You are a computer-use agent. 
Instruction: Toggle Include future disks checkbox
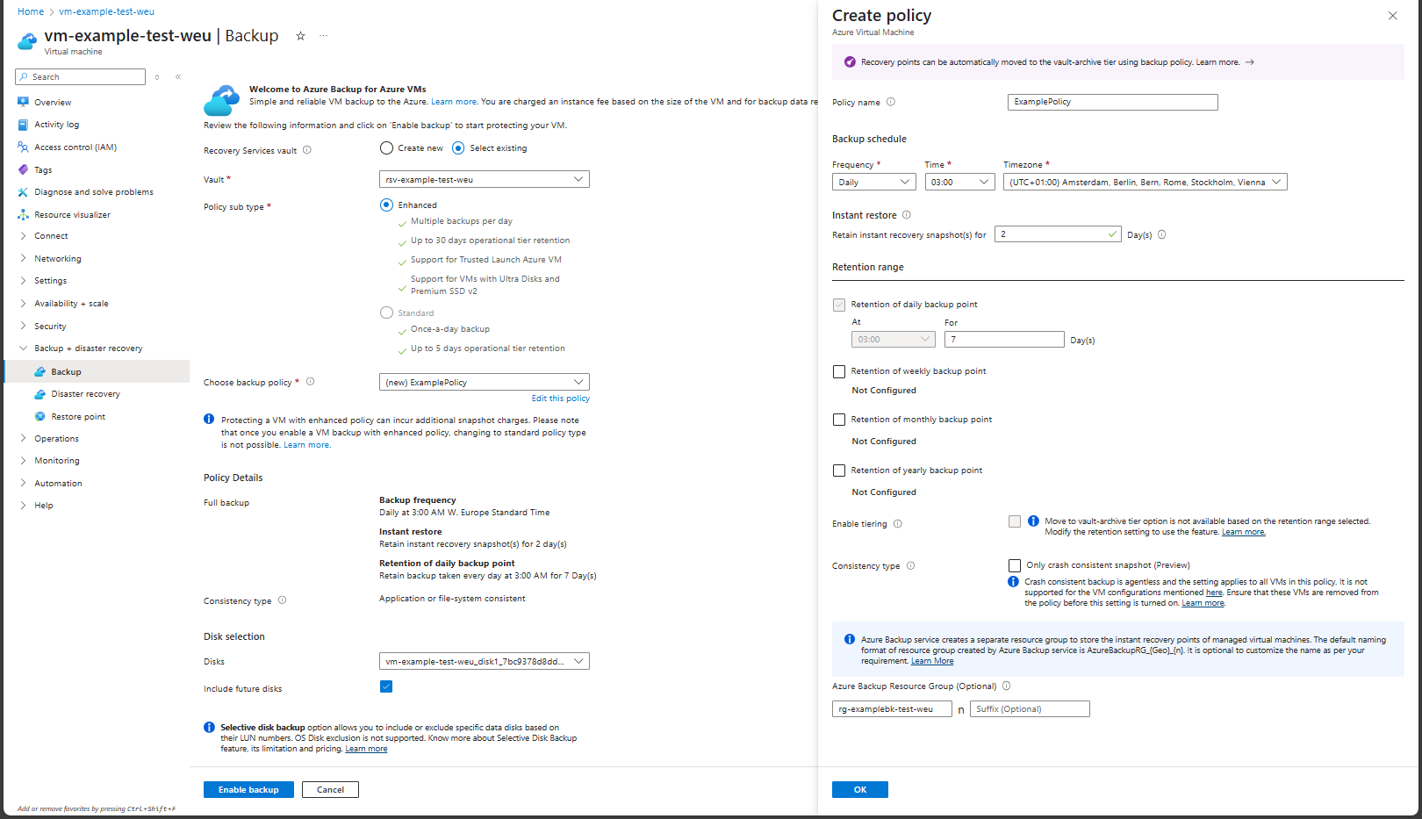386,686
